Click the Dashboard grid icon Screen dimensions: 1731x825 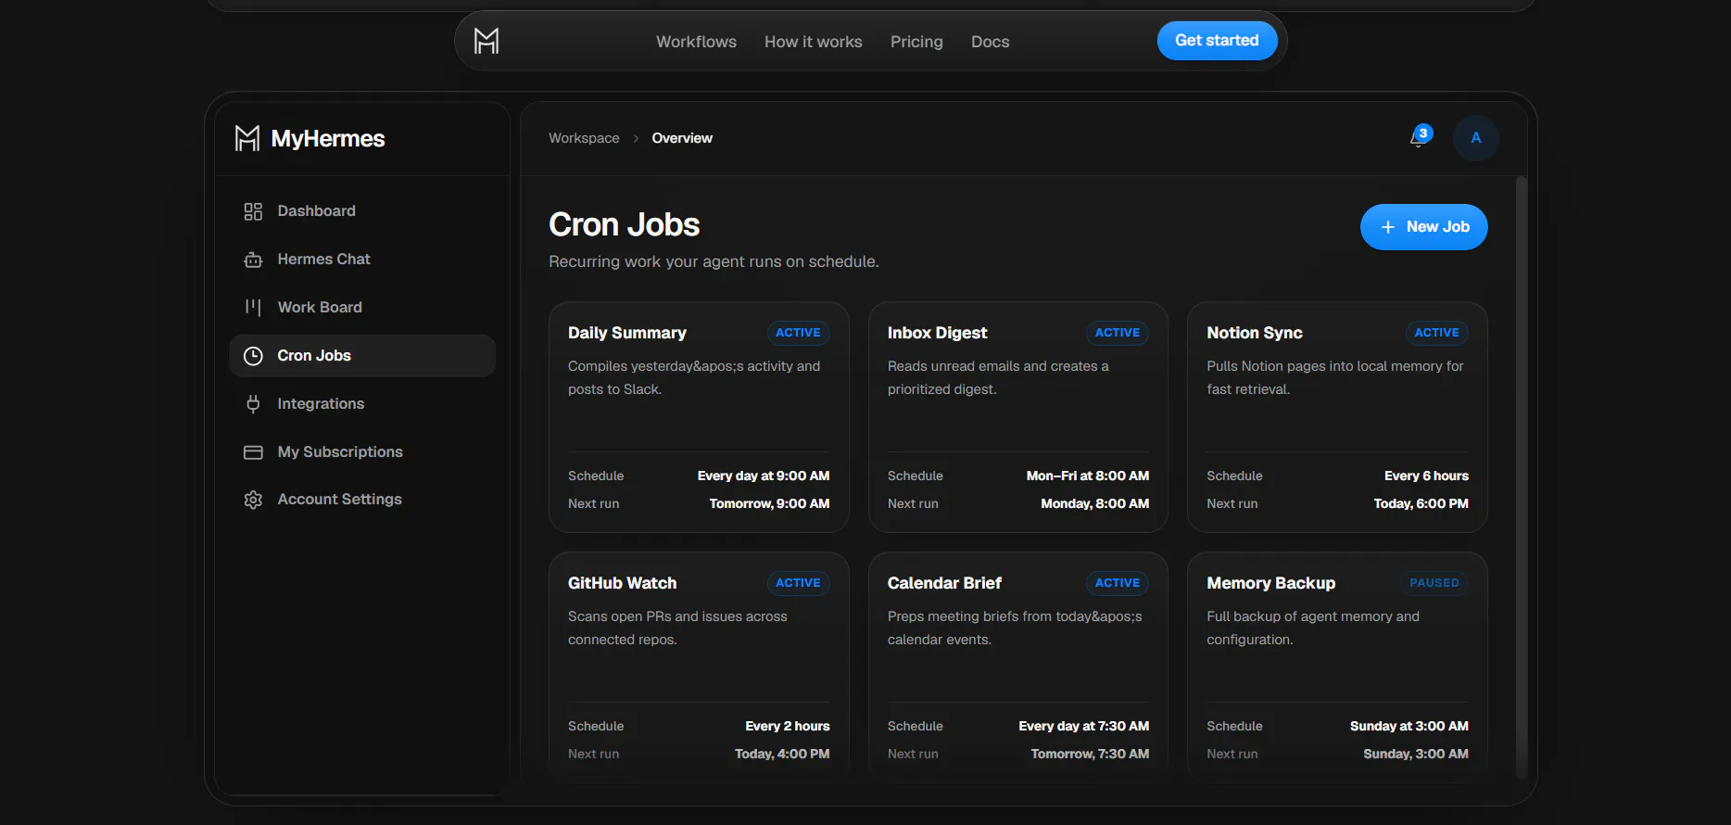pyautogui.click(x=253, y=211)
